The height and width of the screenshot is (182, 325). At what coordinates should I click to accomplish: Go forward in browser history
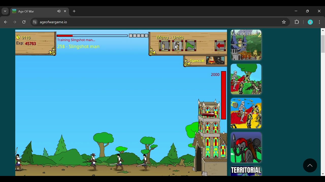(15, 22)
